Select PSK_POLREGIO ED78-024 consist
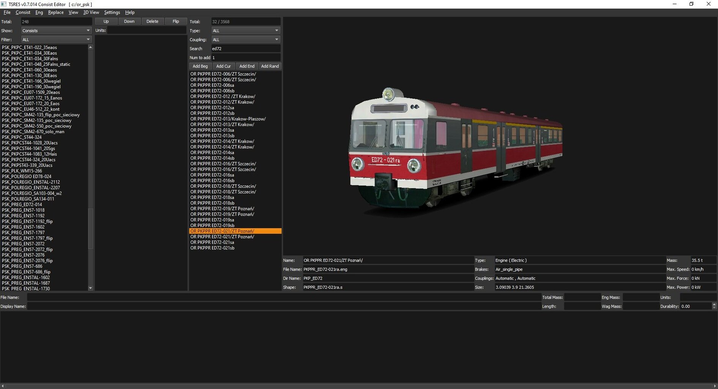The height and width of the screenshot is (389, 718). [x=27, y=177]
